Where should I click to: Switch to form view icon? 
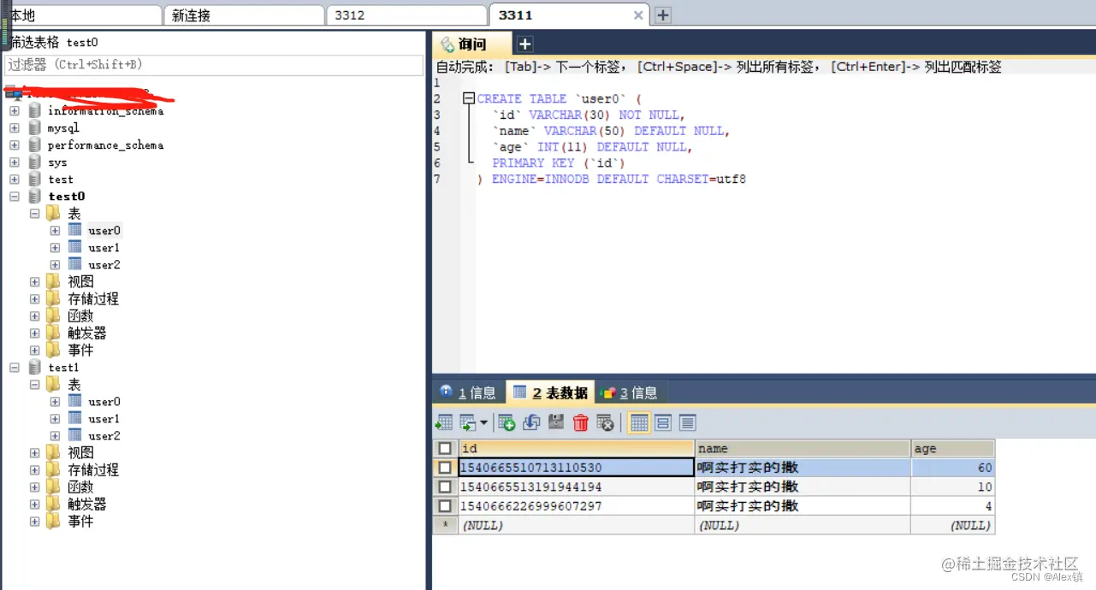click(663, 422)
